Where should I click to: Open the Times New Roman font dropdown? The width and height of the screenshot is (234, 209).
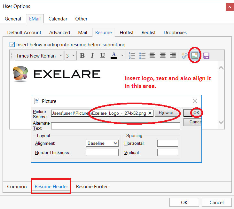[39, 56]
